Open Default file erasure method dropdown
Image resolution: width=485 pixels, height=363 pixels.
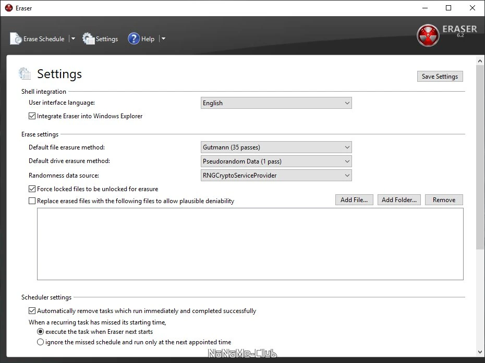pyautogui.click(x=276, y=147)
